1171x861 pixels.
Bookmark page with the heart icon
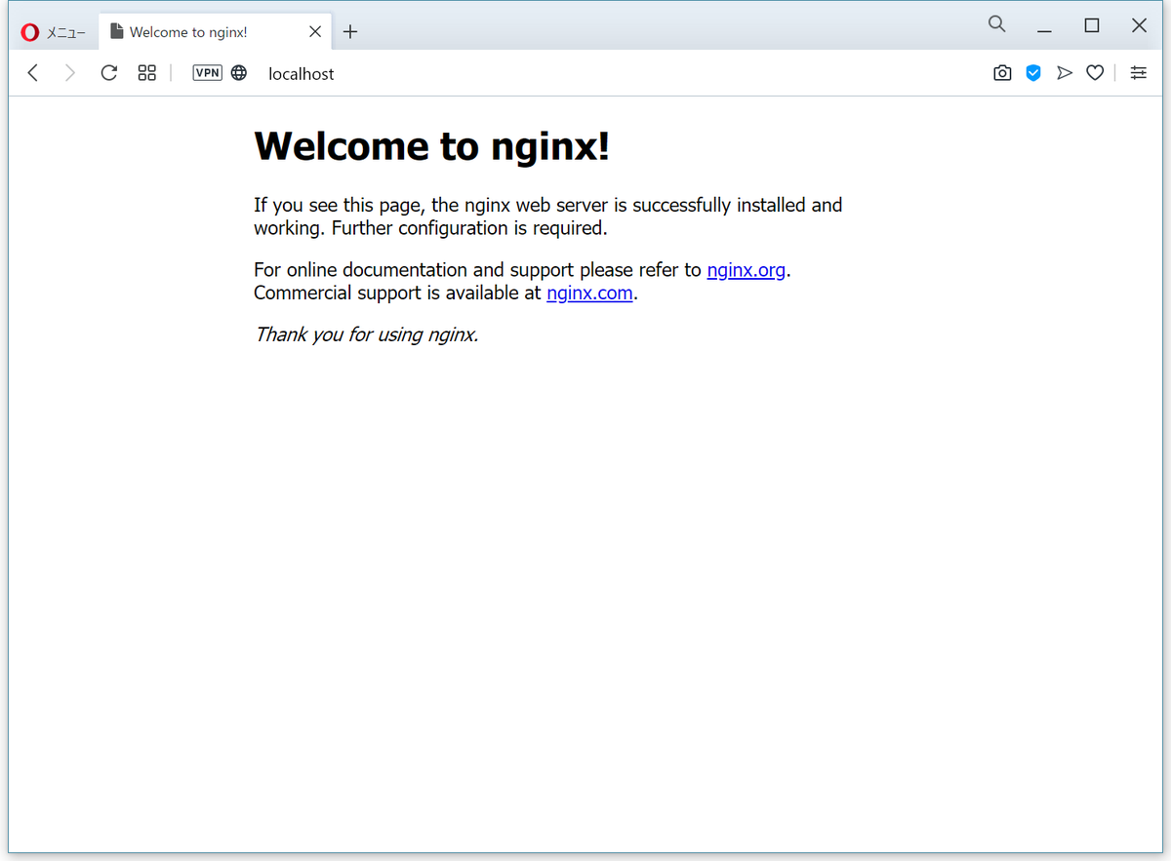pos(1095,73)
